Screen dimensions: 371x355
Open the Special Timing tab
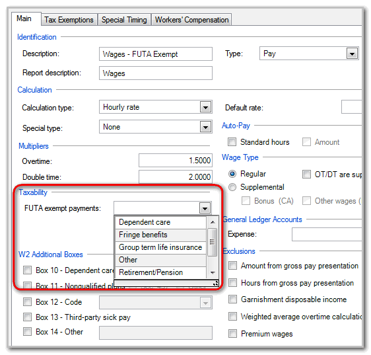click(124, 20)
